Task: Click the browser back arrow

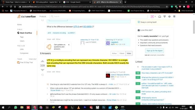Action: click(3, 7)
